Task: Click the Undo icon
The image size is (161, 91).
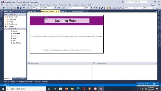Action: pyautogui.click(x=24, y=8)
